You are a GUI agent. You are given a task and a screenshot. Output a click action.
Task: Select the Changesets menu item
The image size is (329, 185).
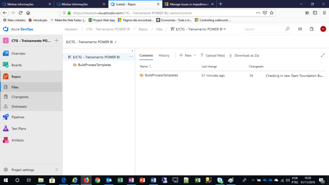click(20, 97)
